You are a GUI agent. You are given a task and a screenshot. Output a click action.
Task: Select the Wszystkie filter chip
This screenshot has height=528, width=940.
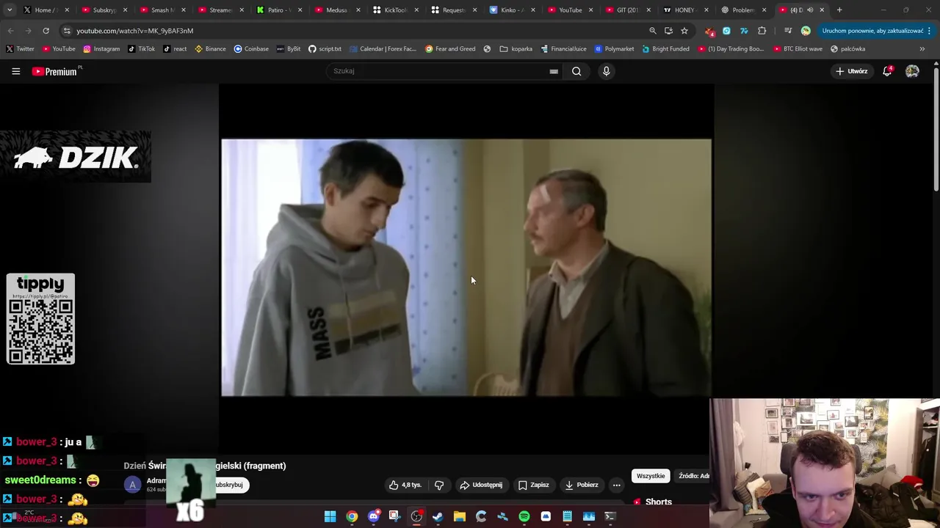click(651, 476)
